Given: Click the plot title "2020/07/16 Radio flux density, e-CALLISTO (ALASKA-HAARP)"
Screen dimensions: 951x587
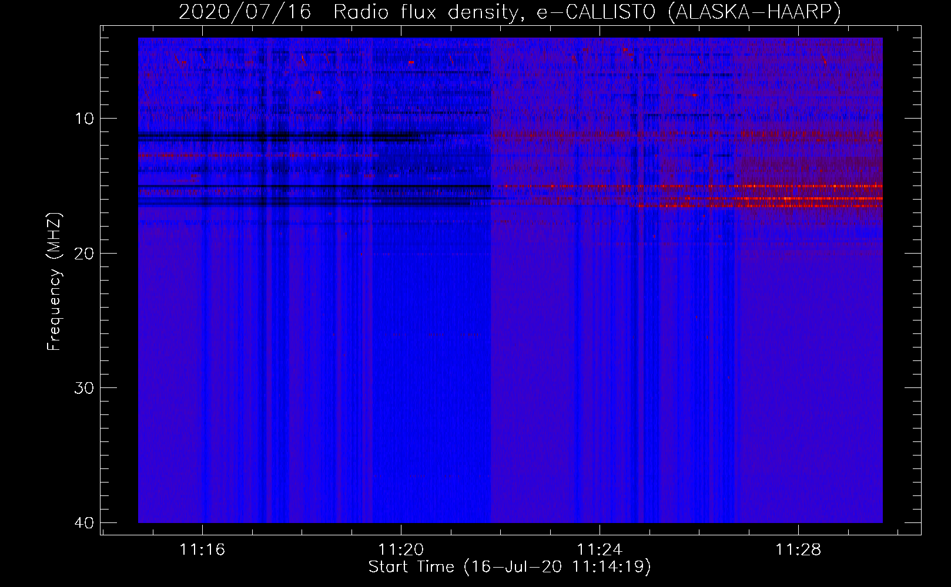Looking at the screenshot, I should (x=510, y=12).
